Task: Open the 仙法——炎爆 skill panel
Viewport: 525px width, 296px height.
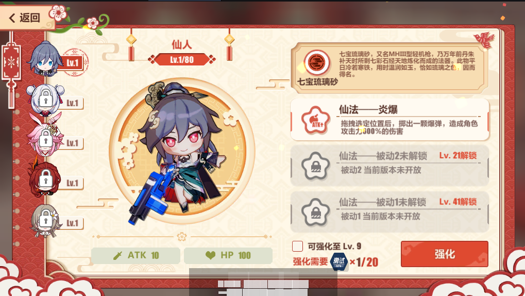Action: 389,119
